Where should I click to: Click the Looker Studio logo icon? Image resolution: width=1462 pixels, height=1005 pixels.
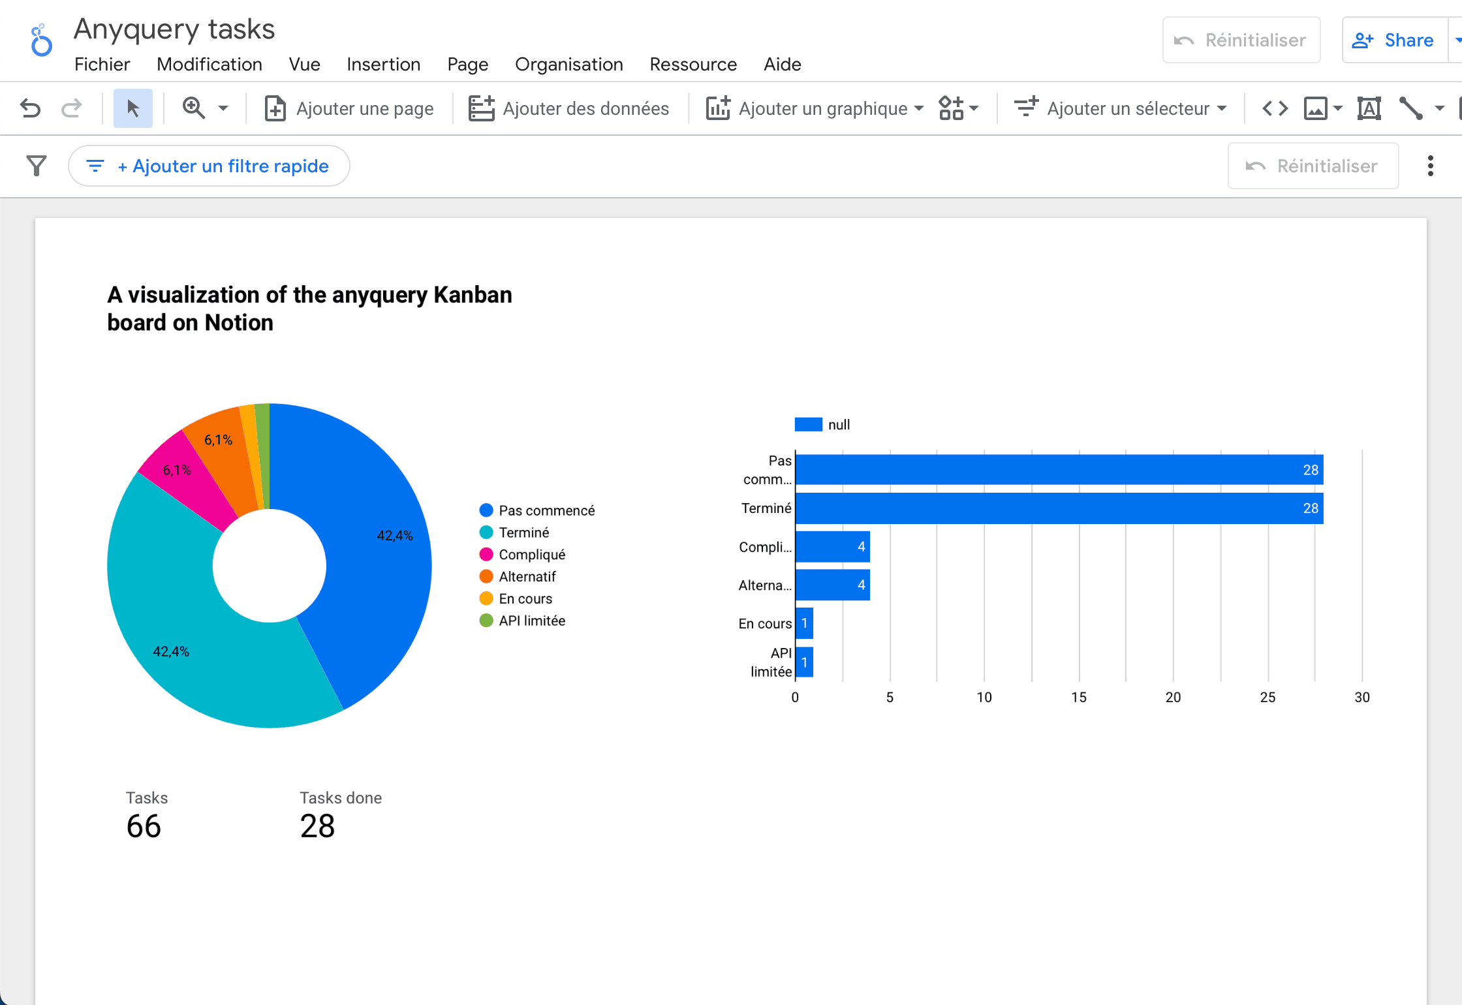coord(41,40)
